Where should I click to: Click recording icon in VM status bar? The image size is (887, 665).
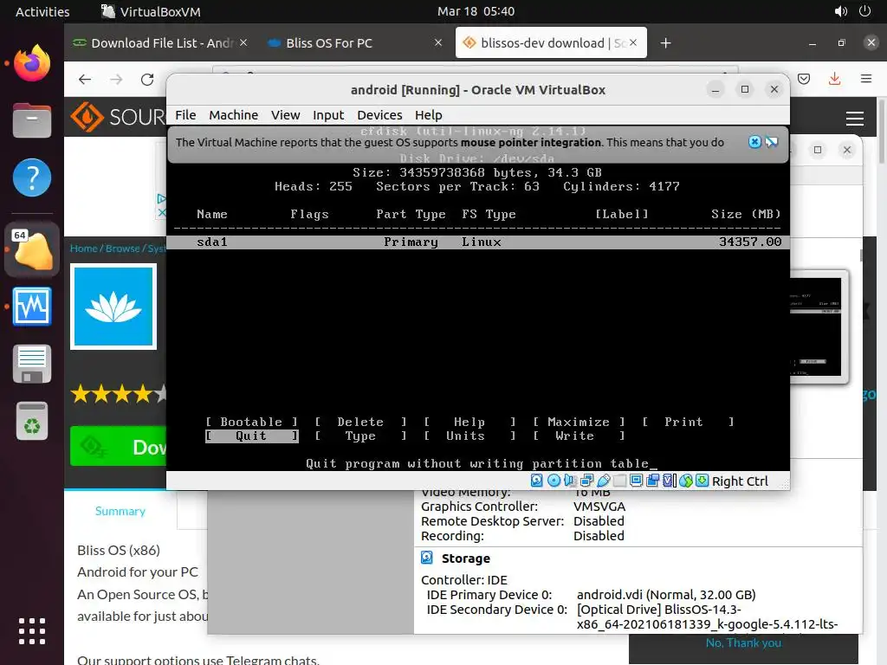653,481
